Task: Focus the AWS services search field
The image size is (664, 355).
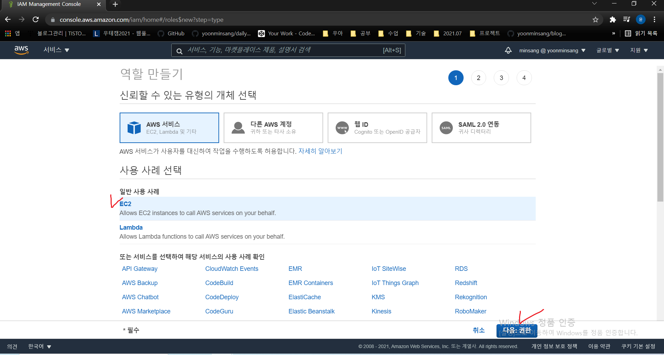Action: [288, 50]
